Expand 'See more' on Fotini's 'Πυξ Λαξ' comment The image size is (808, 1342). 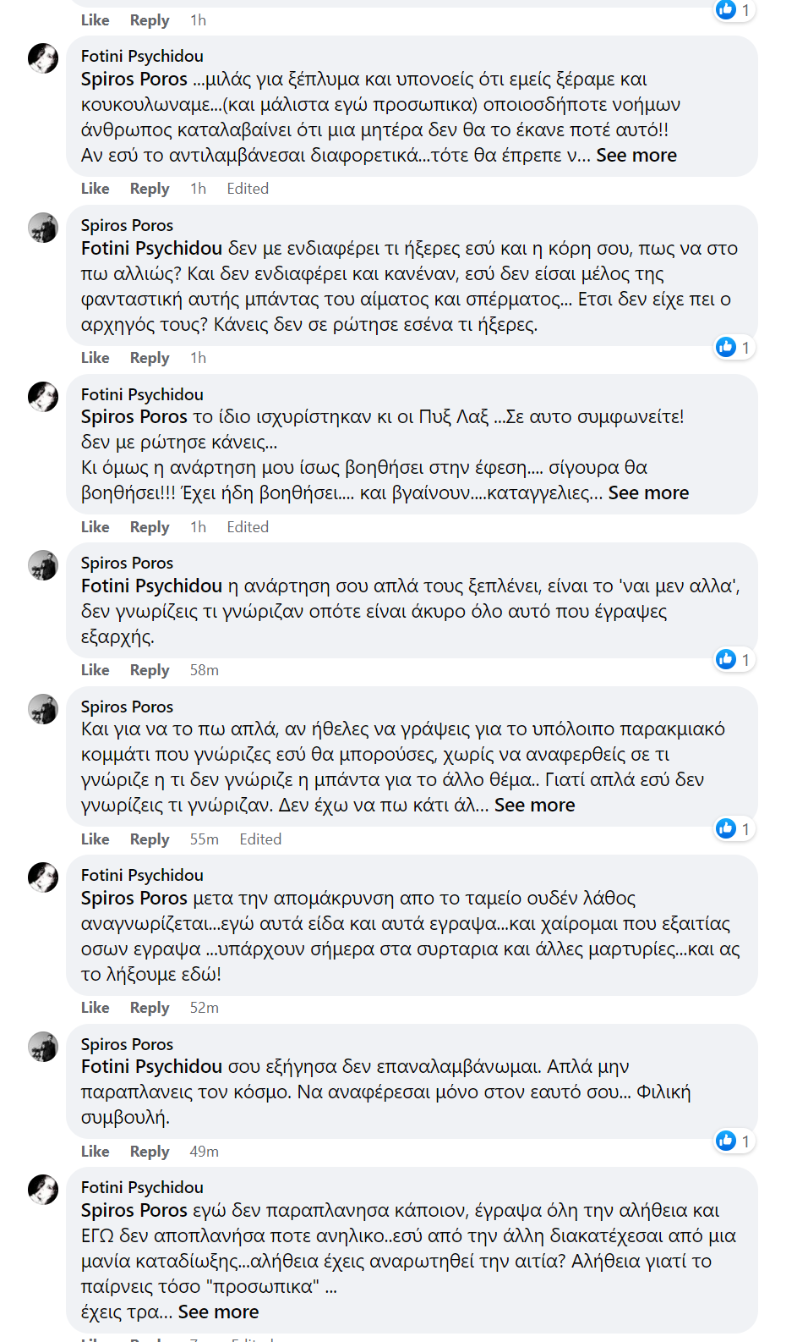pos(647,493)
